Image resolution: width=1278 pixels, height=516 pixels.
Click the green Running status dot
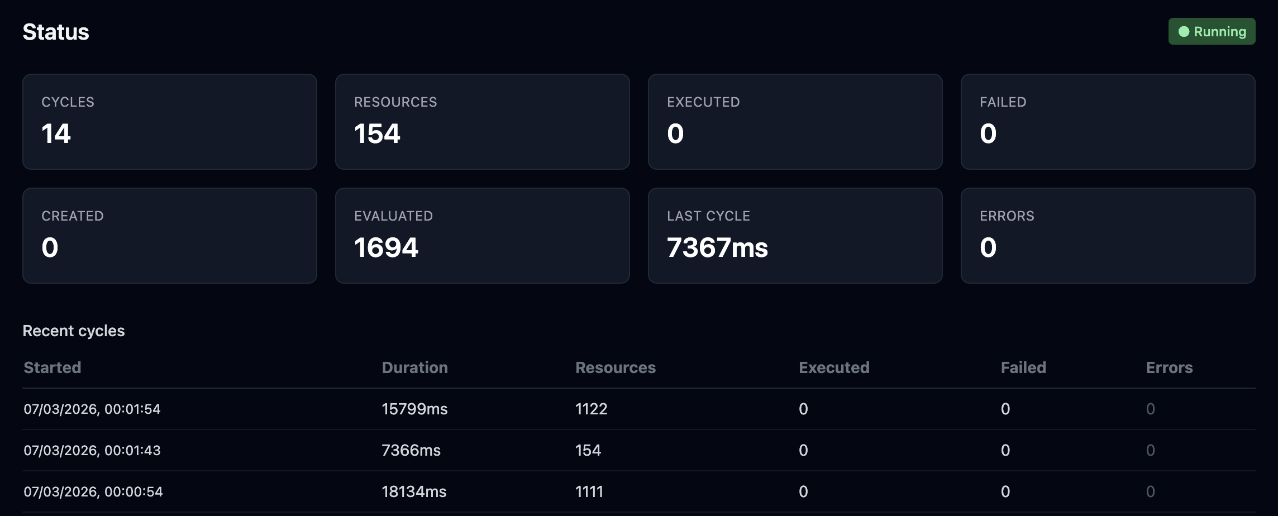[1184, 32]
